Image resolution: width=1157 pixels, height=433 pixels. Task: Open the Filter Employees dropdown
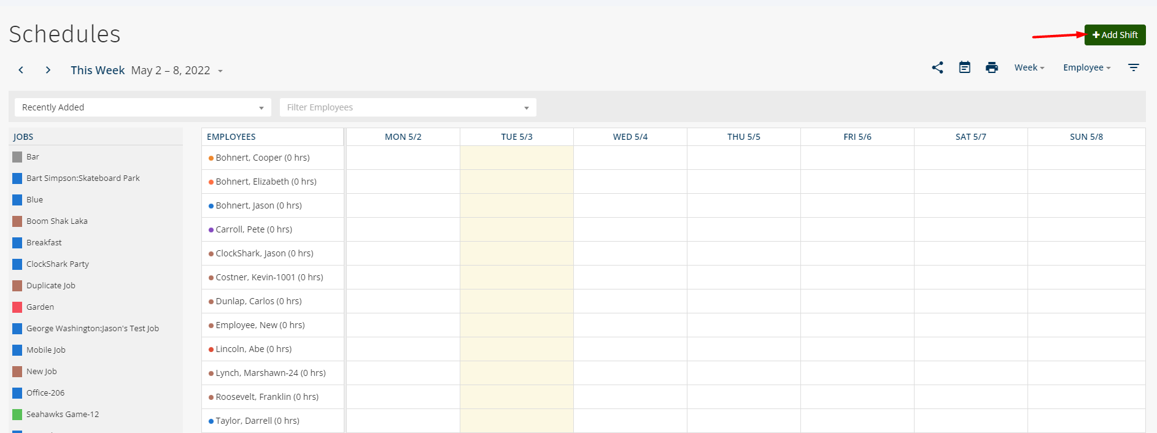pos(408,107)
